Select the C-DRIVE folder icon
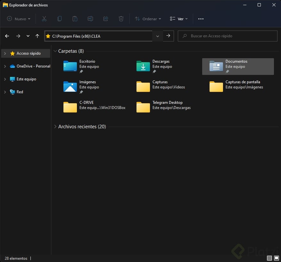The image size is (281, 262). click(x=70, y=107)
